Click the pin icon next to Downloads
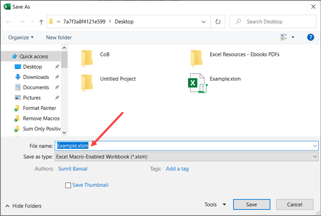The image size is (321, 216). [x=57, y=77]
